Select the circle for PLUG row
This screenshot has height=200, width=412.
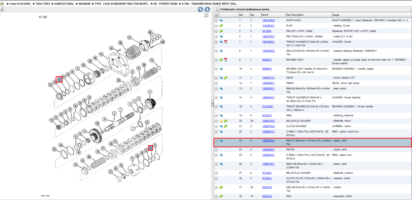tap(216, 26)
